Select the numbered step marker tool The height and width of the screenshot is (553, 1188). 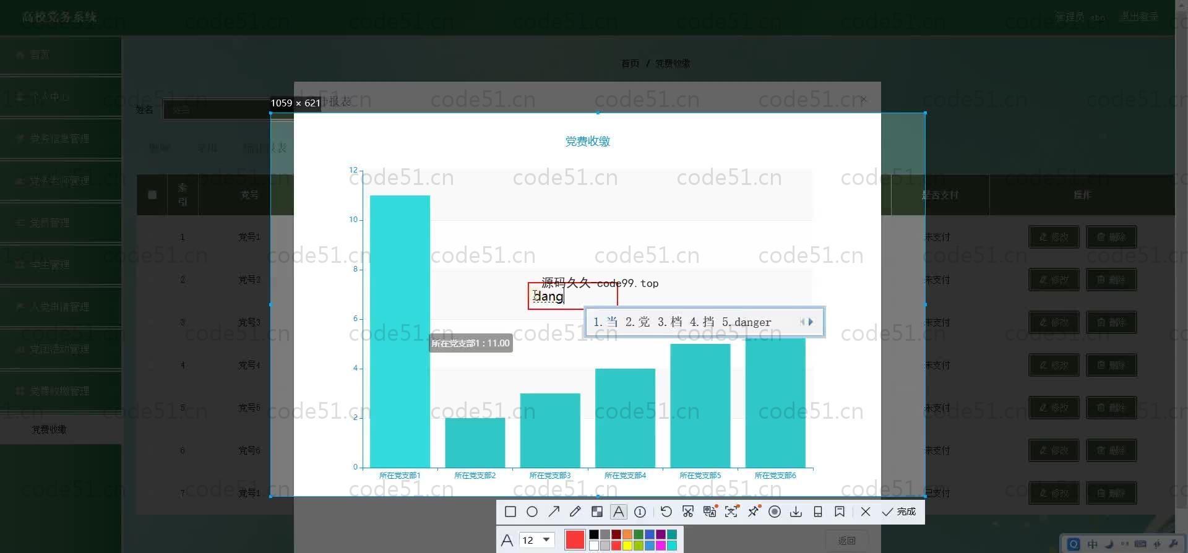coord(640,512)
